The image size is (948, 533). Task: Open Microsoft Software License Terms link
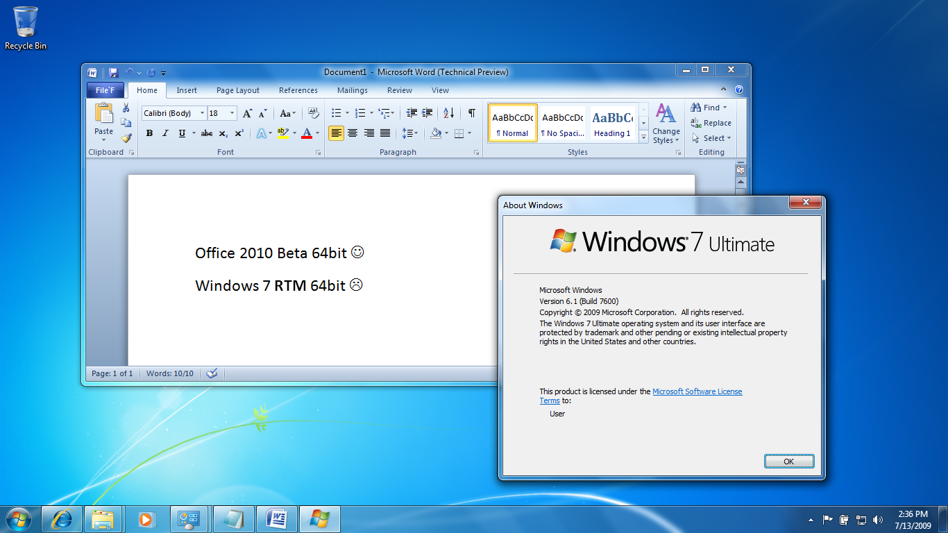(x=697, y=391)
